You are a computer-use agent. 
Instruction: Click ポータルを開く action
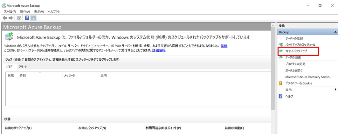pyautogui.click(x=294, y=70)
